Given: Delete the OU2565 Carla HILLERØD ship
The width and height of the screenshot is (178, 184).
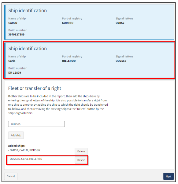Looking at the screenshot, I should [81, 160].
